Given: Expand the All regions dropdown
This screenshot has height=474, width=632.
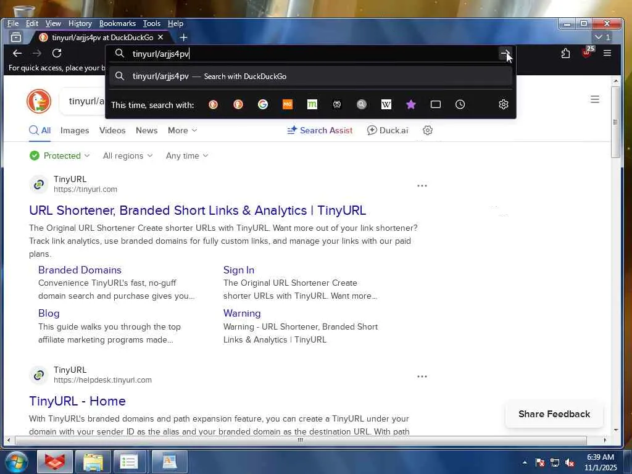Looking at the screenshot, I should point(128,156).
